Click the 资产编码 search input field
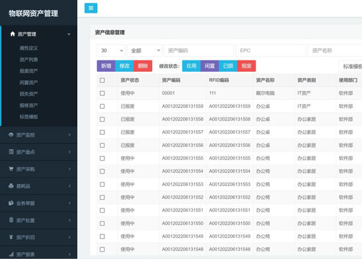This screenshot has width=362, height=259. (x=198, y=51)
